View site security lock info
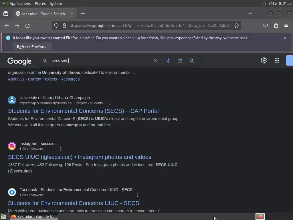 point(64,25)
